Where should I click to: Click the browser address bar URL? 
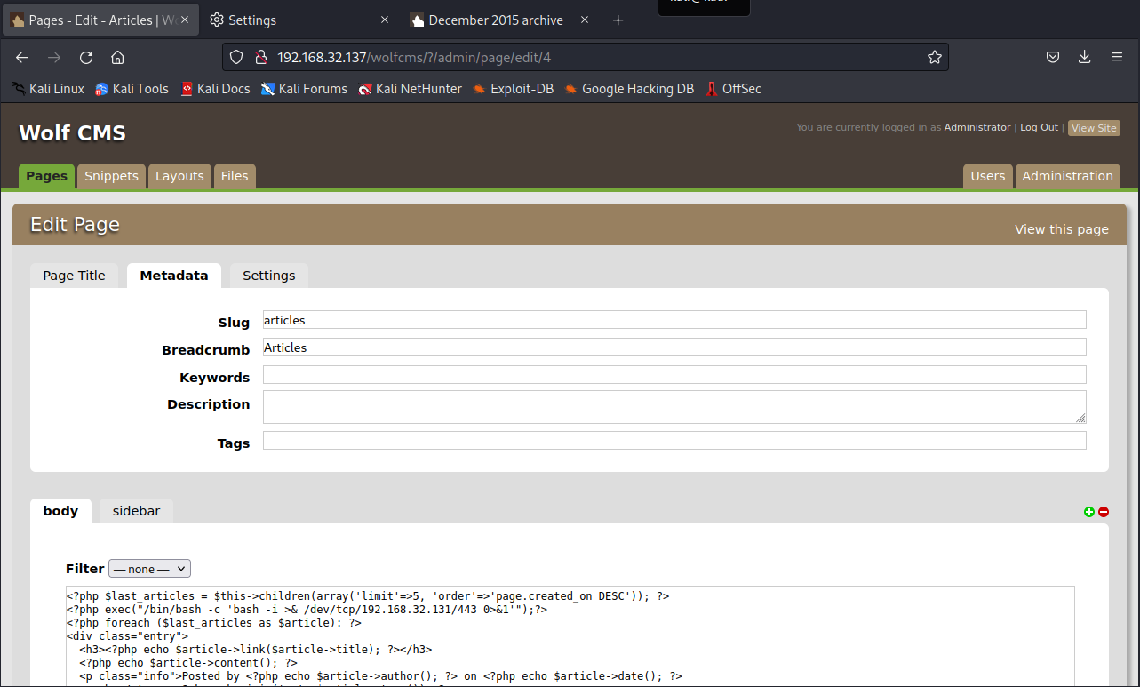[414, 57]
